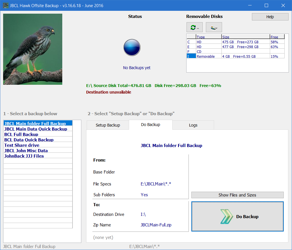Select JohnBack JJJ Files in the list
The width and height of the screenshot is (292, 250).
[24, 156]
